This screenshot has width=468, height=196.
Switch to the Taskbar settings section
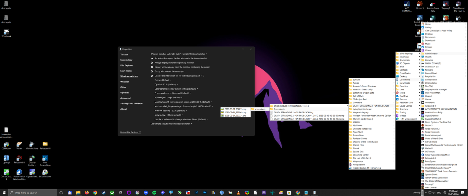[x=124, y=54]
